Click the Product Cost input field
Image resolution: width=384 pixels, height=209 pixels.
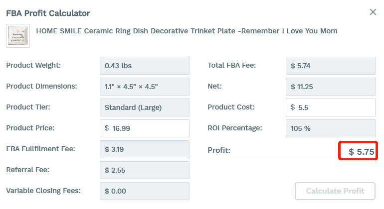(330, 107)
